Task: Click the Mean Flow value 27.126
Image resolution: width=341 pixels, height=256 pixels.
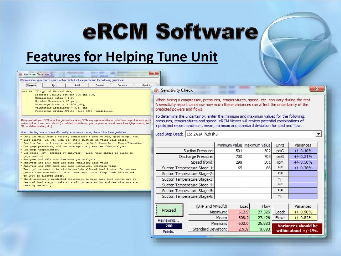Action: [x=260, y=218]
